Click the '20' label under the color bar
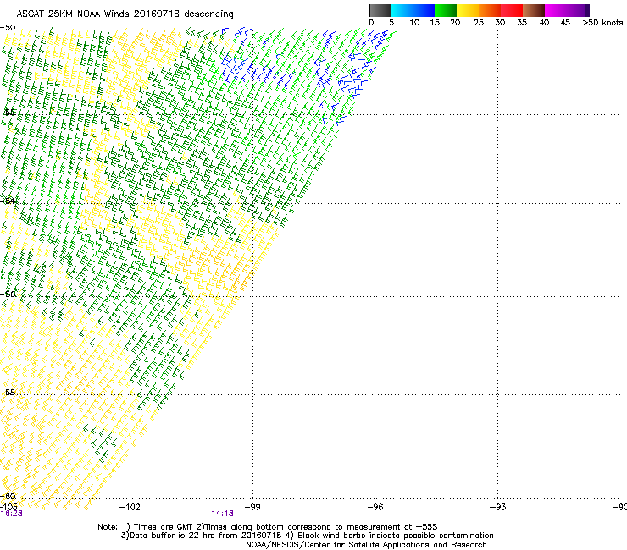 pyautogui.click(x=455, y=23)
